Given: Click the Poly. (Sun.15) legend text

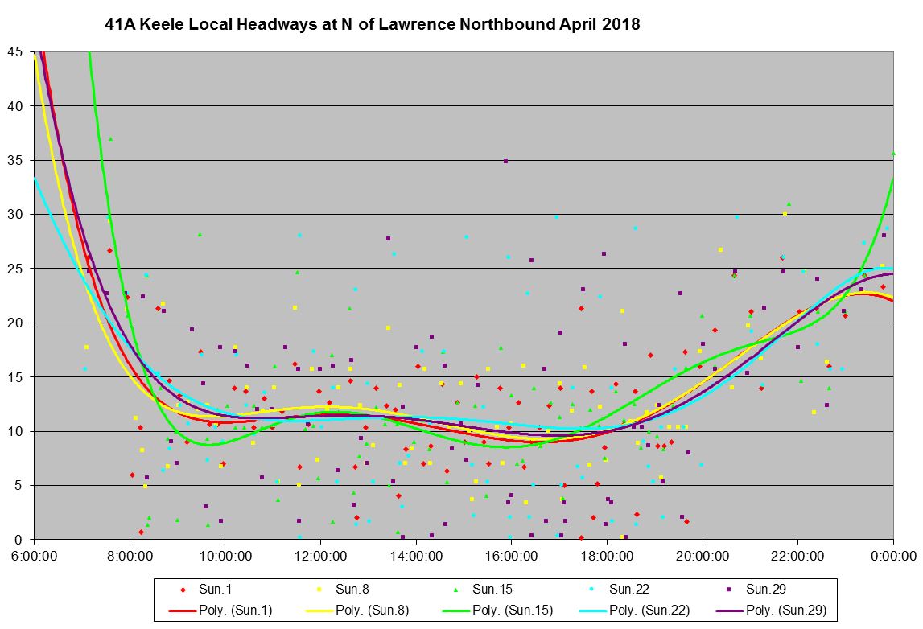Looking at the screenshot, I should [513, 610].
